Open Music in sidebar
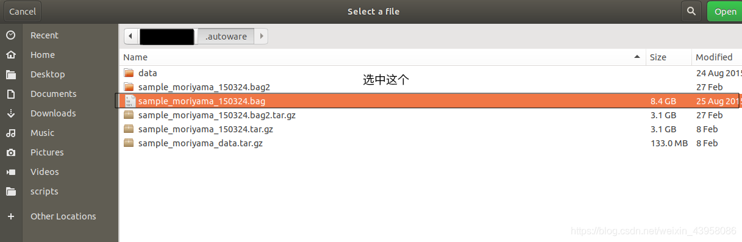This screenshot has width=742, height=242. click(x=43, y=133)
